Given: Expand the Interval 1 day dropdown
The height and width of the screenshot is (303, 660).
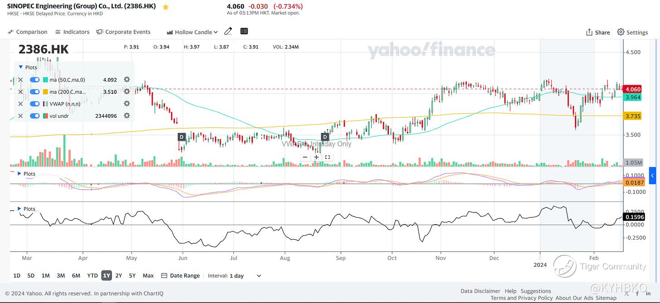Looking at the screenshot, I should coord(235,275).
